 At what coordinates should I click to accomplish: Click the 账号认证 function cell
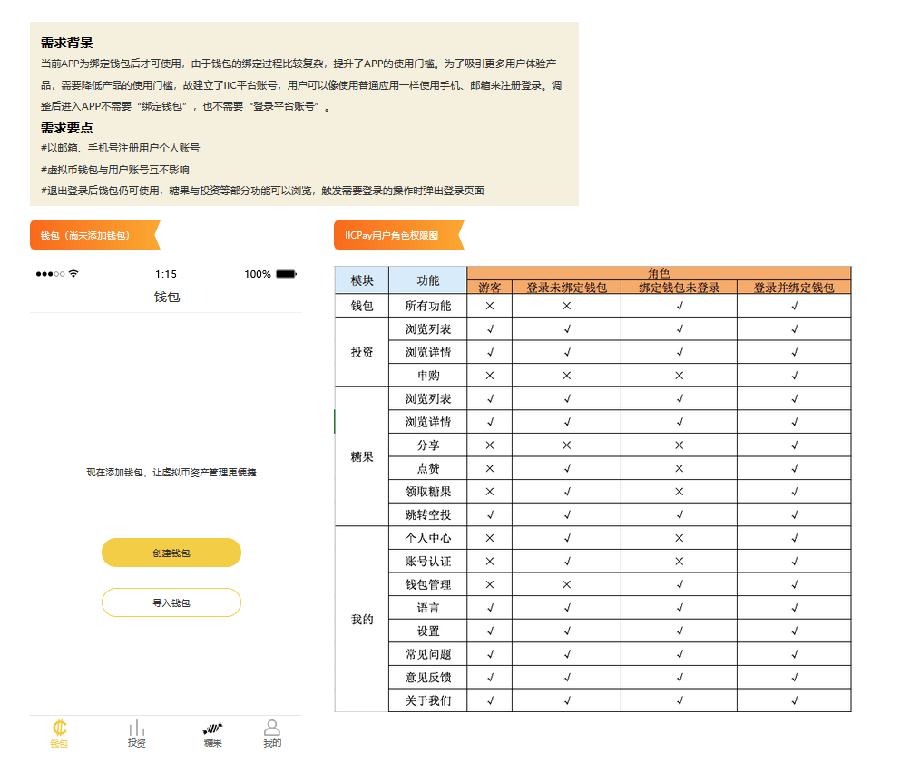[427, 561]
